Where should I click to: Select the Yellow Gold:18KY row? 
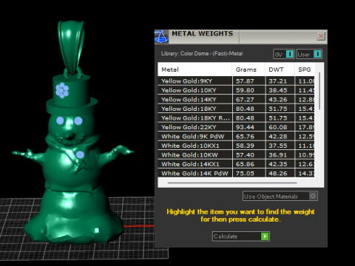[x=236, y=109]
